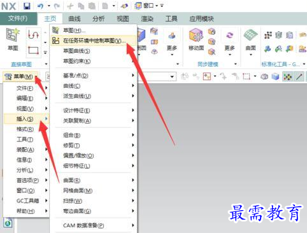Open 编辑(E) in the main menu list
This screenshot has height=233, width=307.
click(x=26, y=98)
